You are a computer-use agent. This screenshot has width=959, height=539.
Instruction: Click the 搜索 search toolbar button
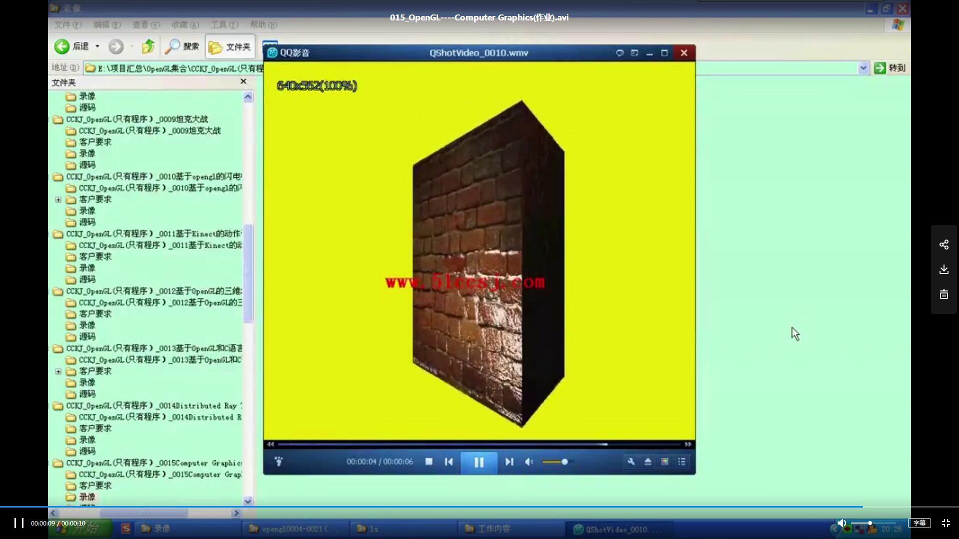point(182,46)
